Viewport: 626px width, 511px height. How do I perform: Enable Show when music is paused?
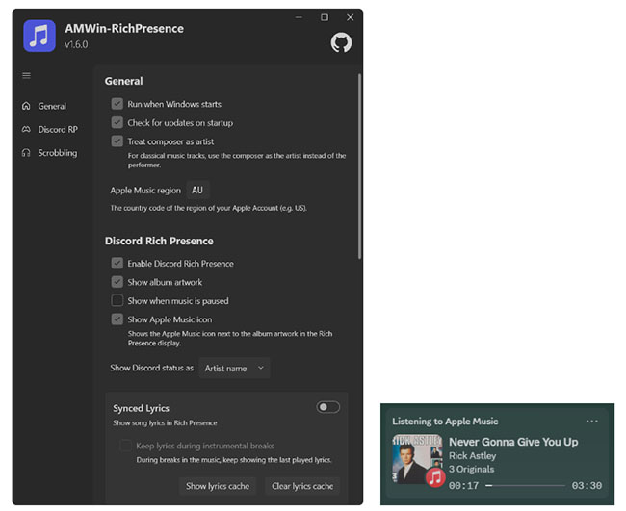[x=117, y=300]
